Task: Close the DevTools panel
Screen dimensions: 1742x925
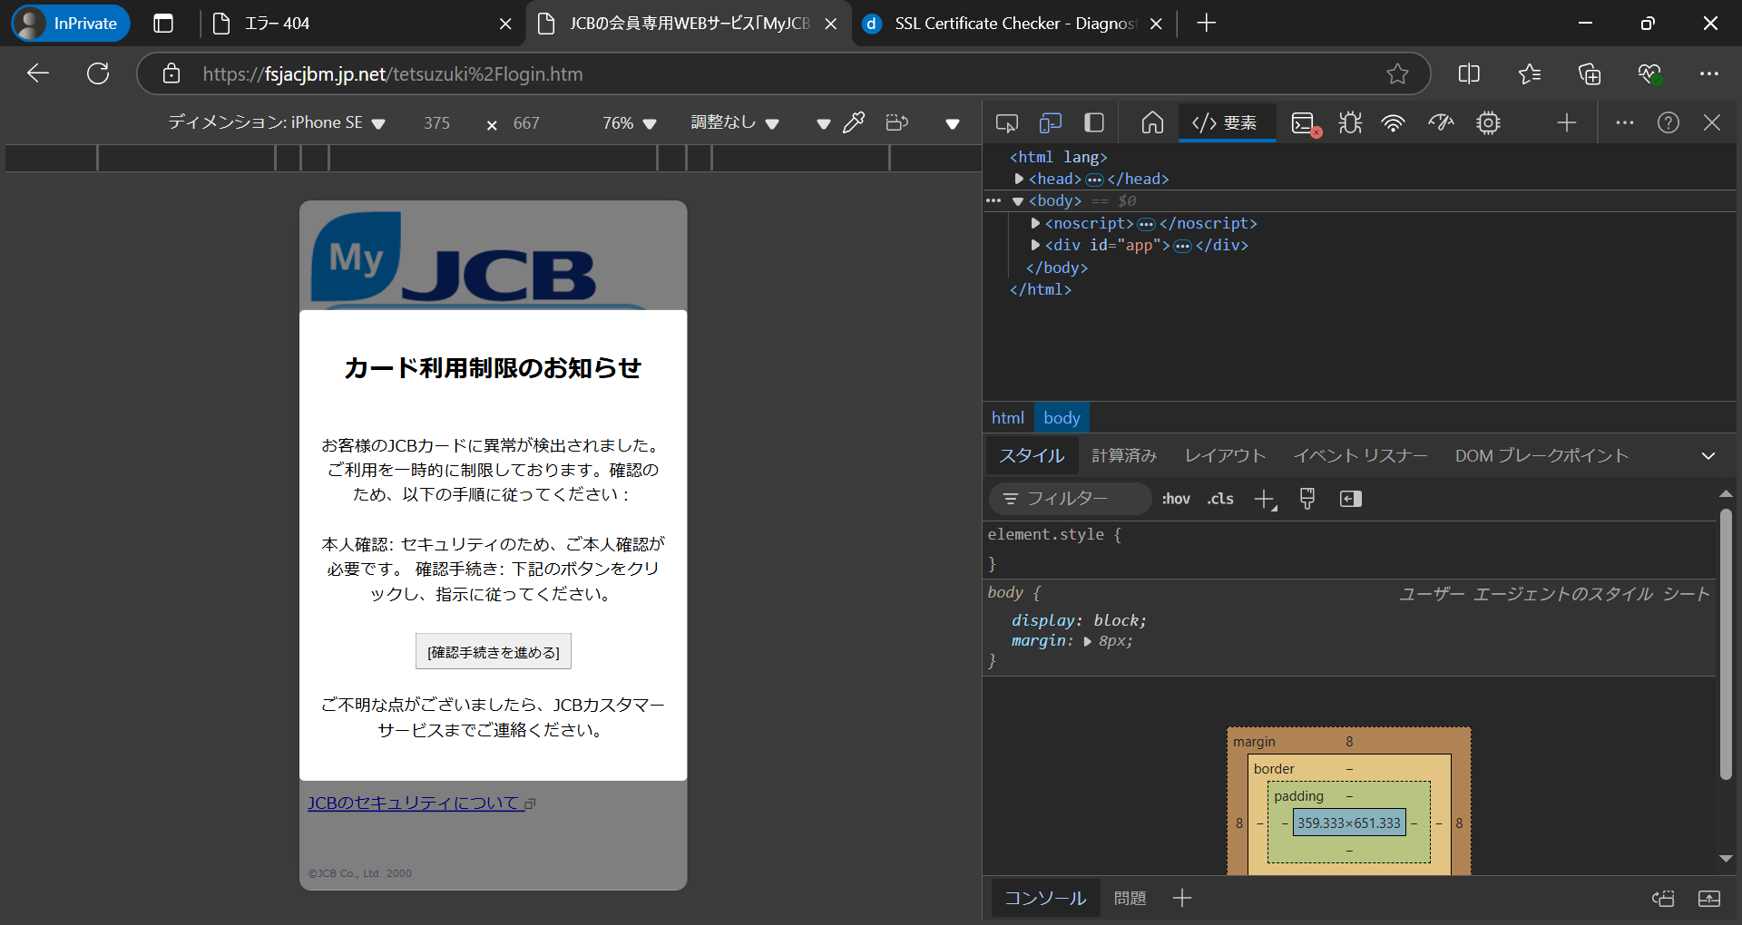Action: point(1712,122)
